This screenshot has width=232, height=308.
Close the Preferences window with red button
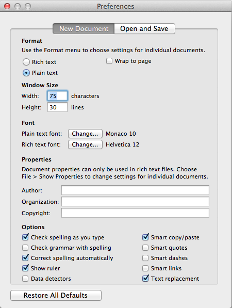[x=7, y=6]
